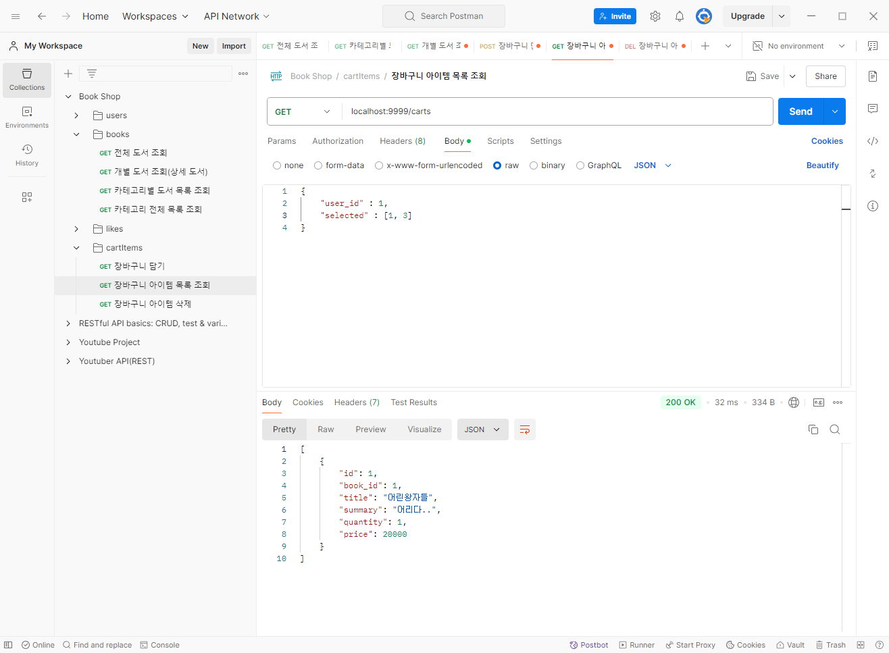Open the GET method dropdown
Viewport: 889px width, 653px height.
pos(304,111)
